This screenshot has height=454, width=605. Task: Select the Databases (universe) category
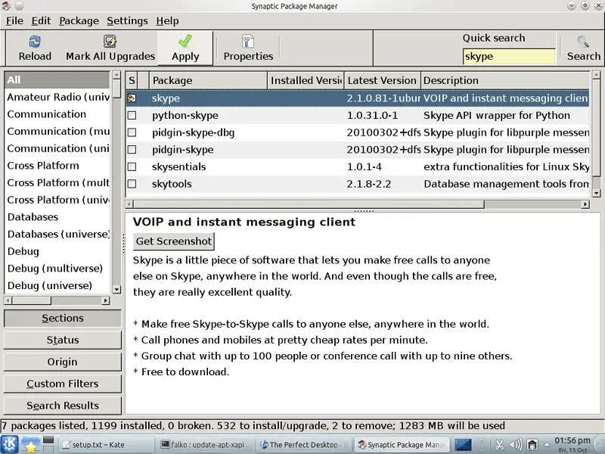point(57,235)
